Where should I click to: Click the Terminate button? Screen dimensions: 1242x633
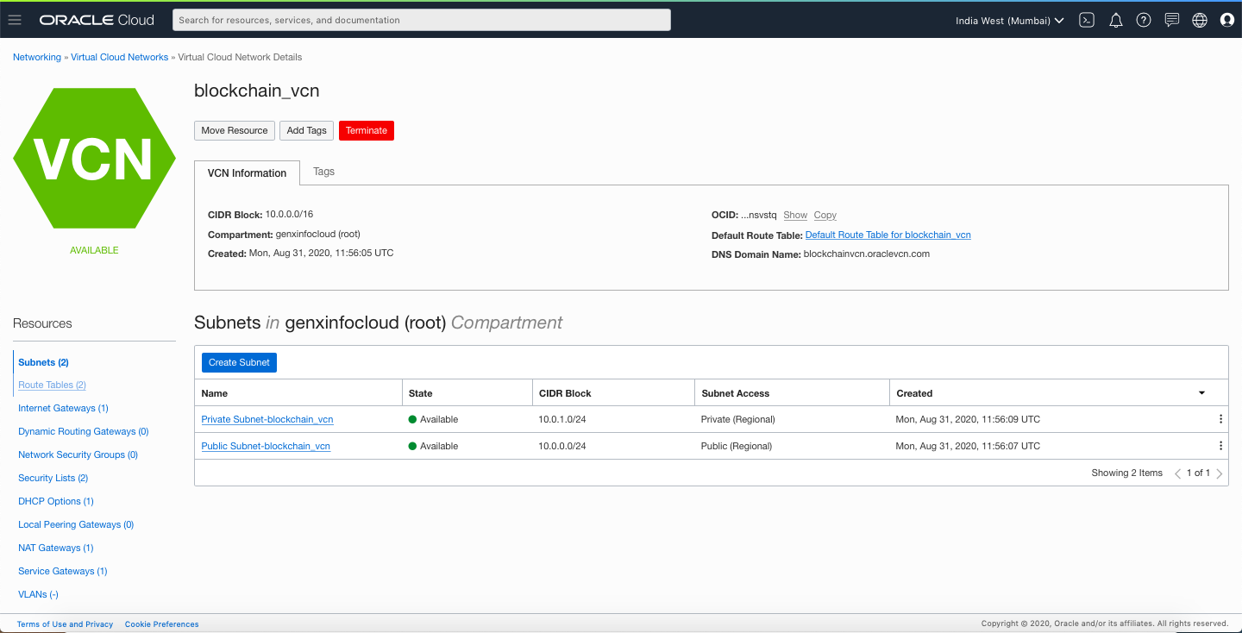click(366, 130)
